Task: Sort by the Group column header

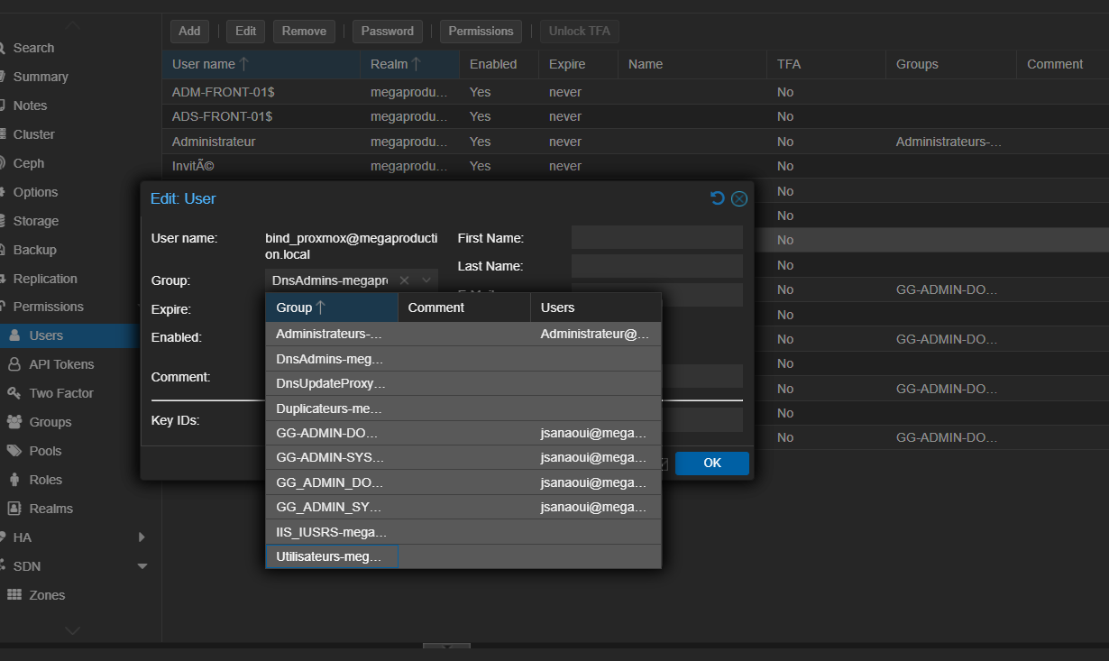Action: pyautogui.click(x=331, y=308)
